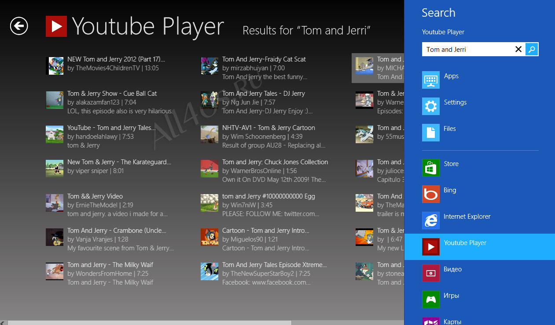Click 'by TheMovies4ChildrenTV | 13:05' line

coord(113,68)
